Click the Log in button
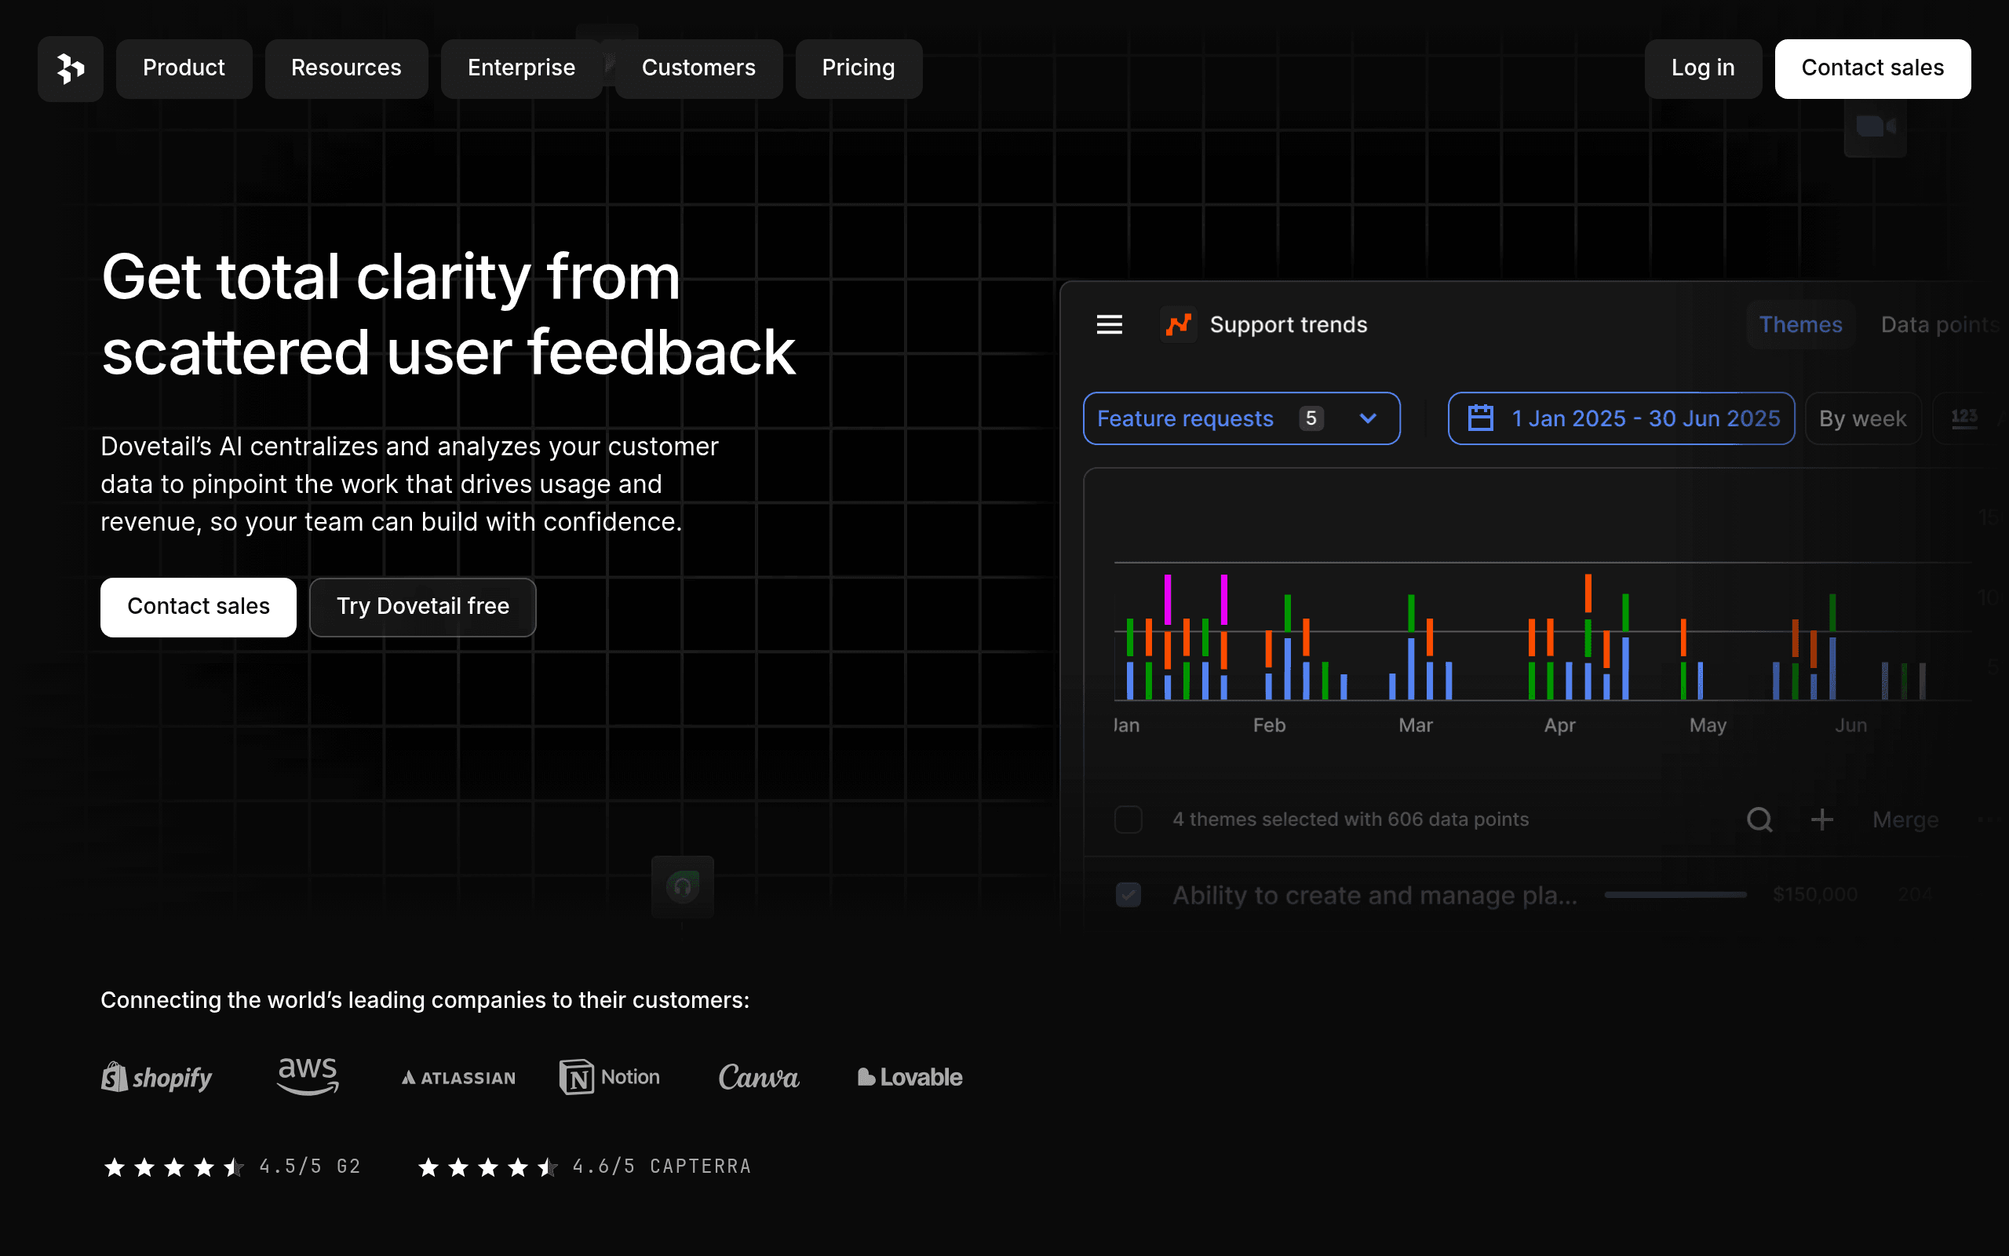This screenshot has height=1256, width=2009. tap(1703, 68)
